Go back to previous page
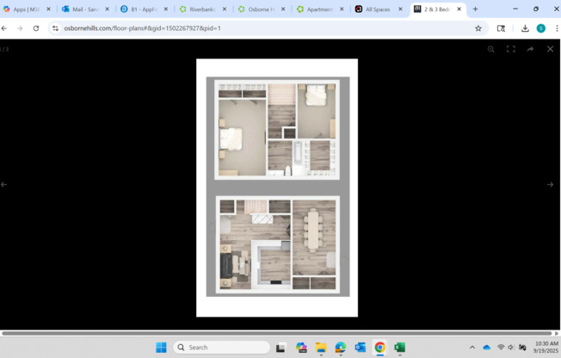561x358 pixels. coord(4,28)
